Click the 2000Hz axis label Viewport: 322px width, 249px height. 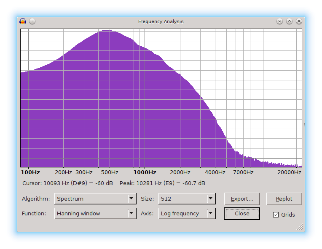tap(180, 172)
